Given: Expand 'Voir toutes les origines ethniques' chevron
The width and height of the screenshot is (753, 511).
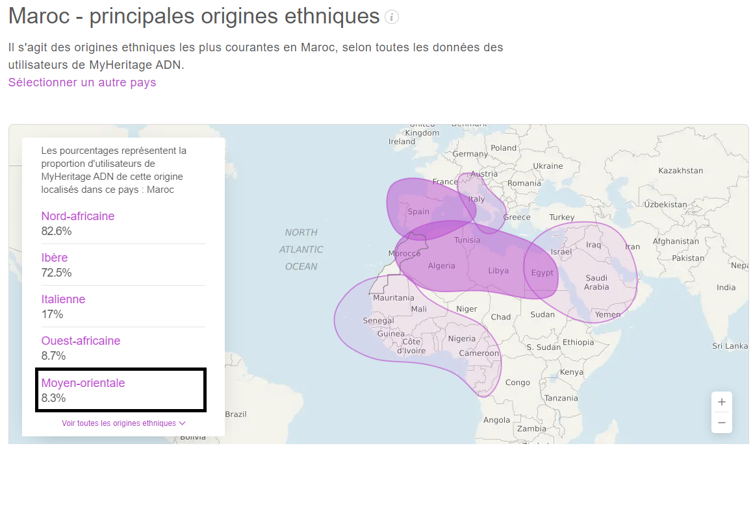Looking at the screenshot, I should click(x=182, y=423).
